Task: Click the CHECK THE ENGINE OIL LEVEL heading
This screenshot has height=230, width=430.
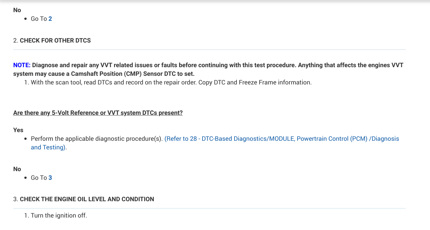Action: point(87,199)
